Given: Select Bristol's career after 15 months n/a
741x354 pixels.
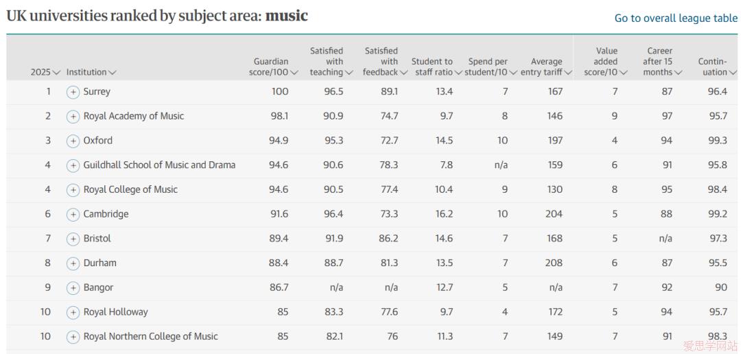Looking at the screenshot, I should [x=666, y=239].
